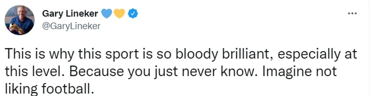Click the Gary Lineker display name

pos(70,14)
